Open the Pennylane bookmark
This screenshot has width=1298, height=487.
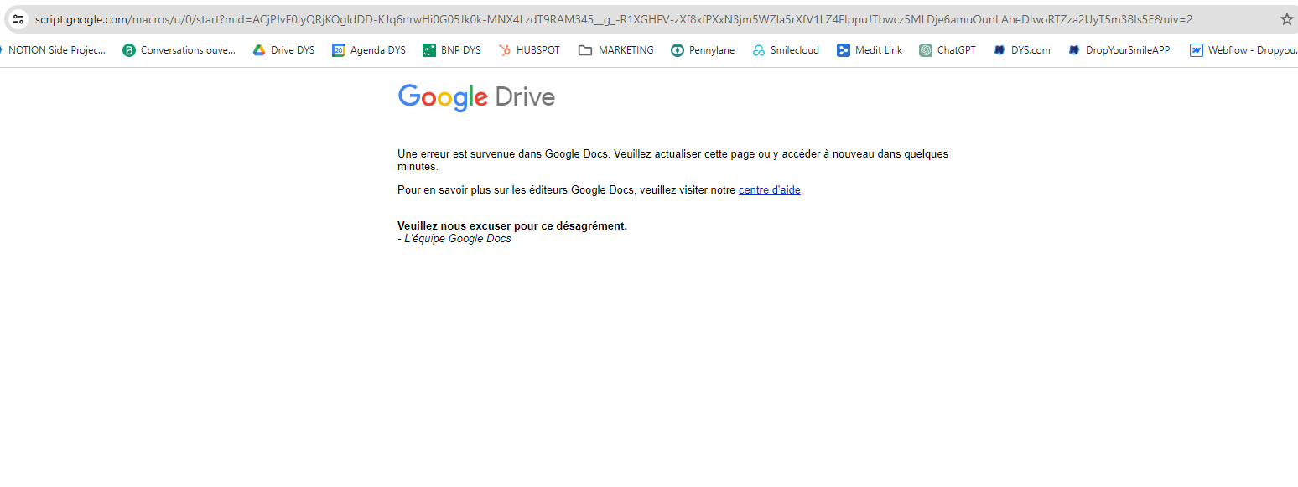click(703, 50)
